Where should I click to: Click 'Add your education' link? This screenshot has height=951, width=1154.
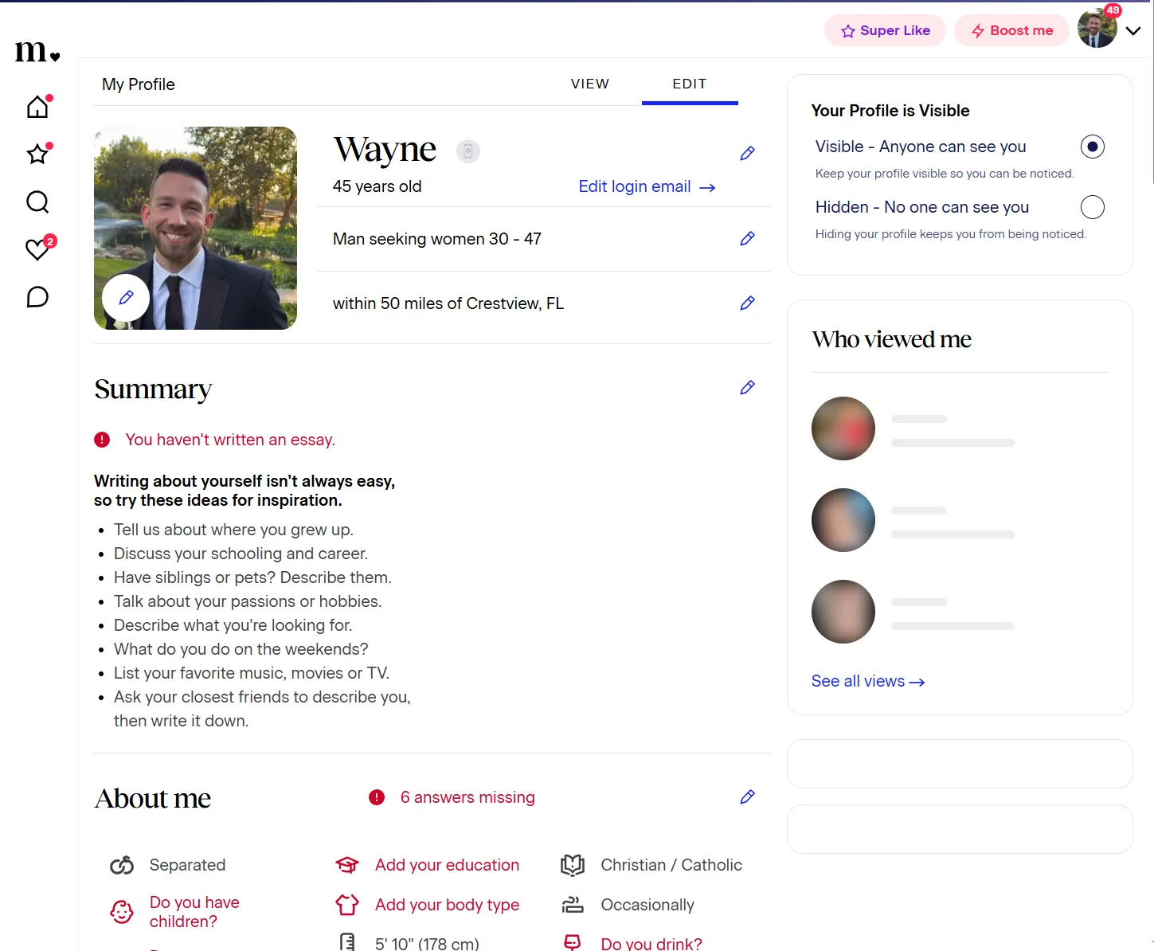[x=447, y=865]
